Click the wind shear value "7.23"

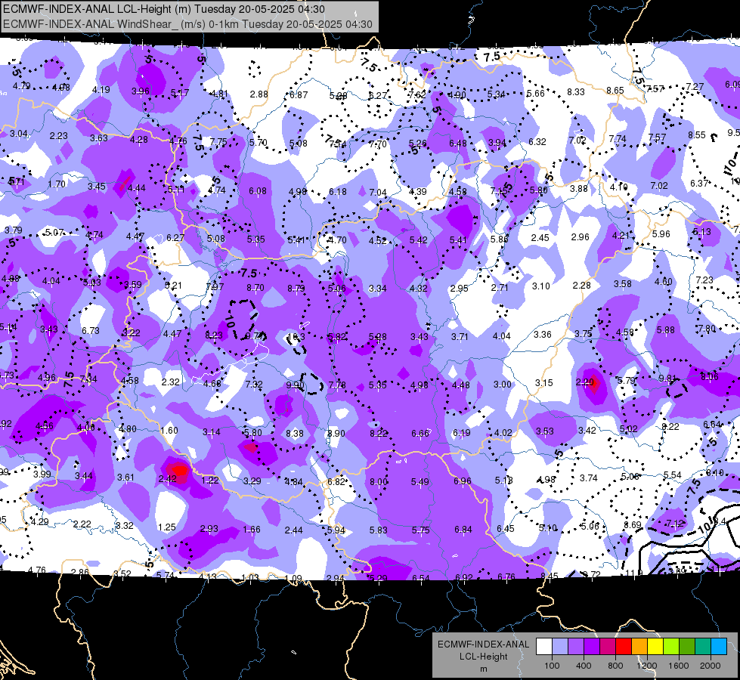point(704,280)
